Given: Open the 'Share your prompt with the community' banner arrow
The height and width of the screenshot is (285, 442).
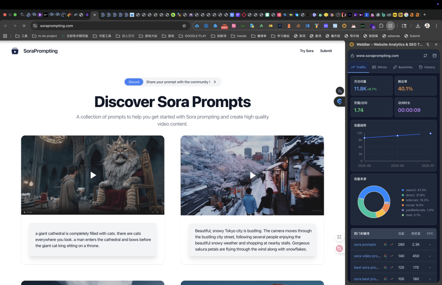Looking at the screenshot, I should pyautogui.click(x=215, y=82).
